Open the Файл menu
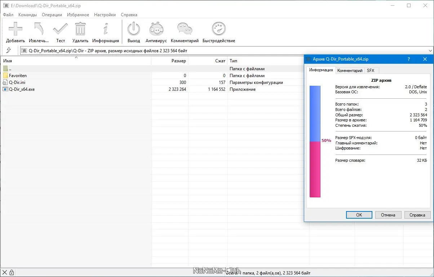Image resolution: width=434 pixels, height=277 pixels. [x=8, y=15]
